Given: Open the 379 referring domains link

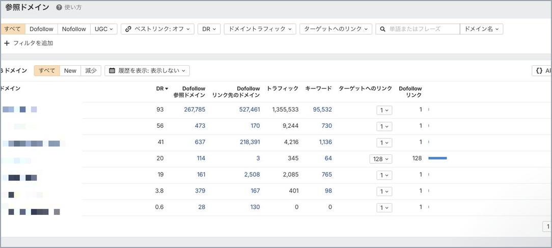Looking at the screenshot, I should (200, 190).
